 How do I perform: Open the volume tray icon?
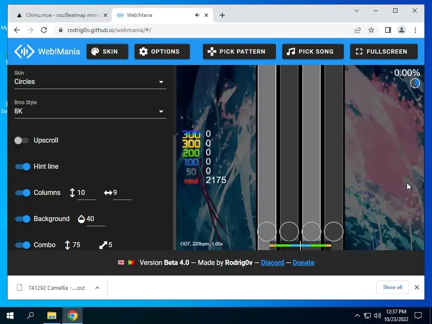(378, 316)
